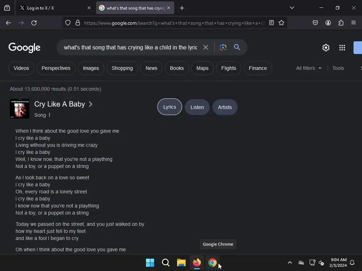Open Firefox View tab list icon
The width and height of the screenshot is (362, 271).
point(7,8)
